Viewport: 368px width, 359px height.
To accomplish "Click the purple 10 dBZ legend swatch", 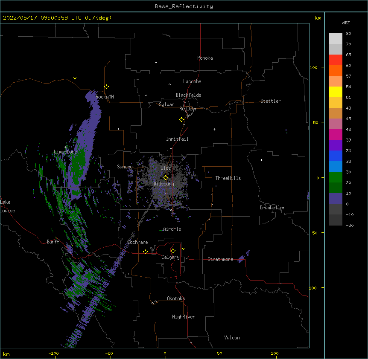I will [x=336, y=199].
